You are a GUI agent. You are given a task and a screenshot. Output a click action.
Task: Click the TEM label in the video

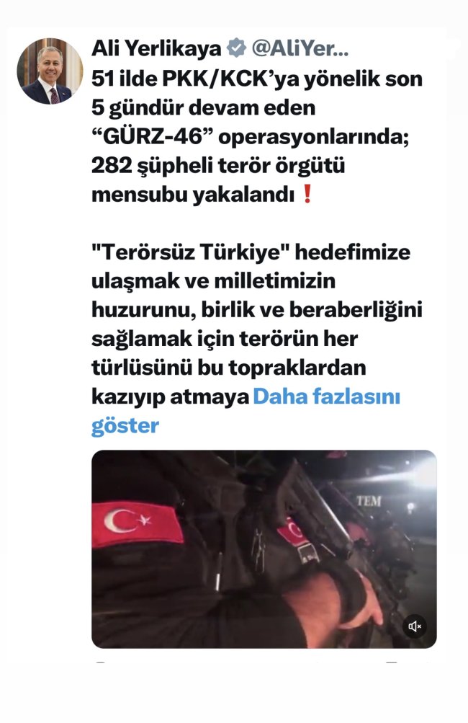369,501
